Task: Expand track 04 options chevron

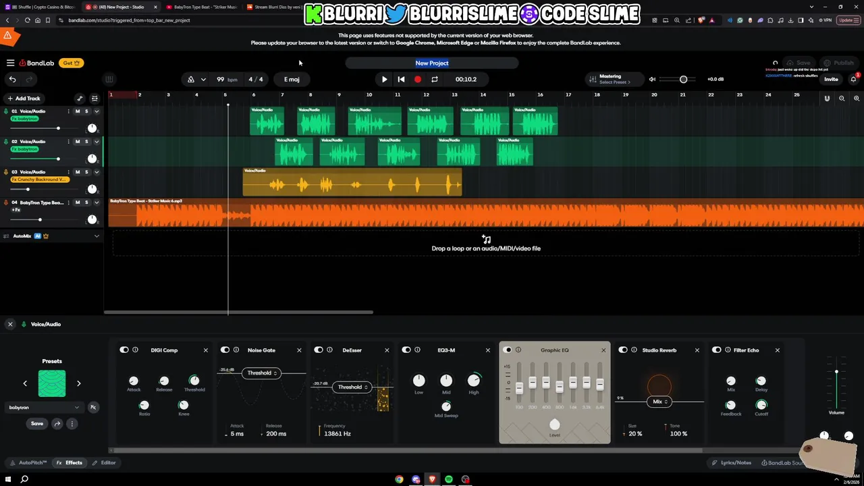Action: [97, 202]
